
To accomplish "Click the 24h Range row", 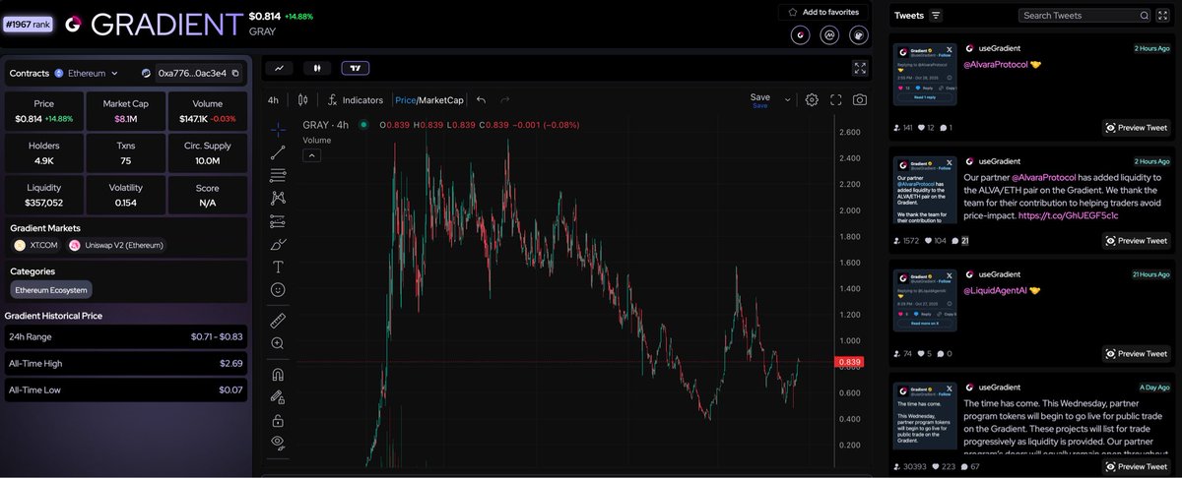I will pos(126,336).
